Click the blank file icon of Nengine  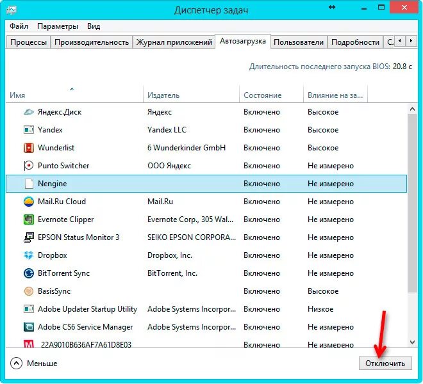tap(29, 184)
